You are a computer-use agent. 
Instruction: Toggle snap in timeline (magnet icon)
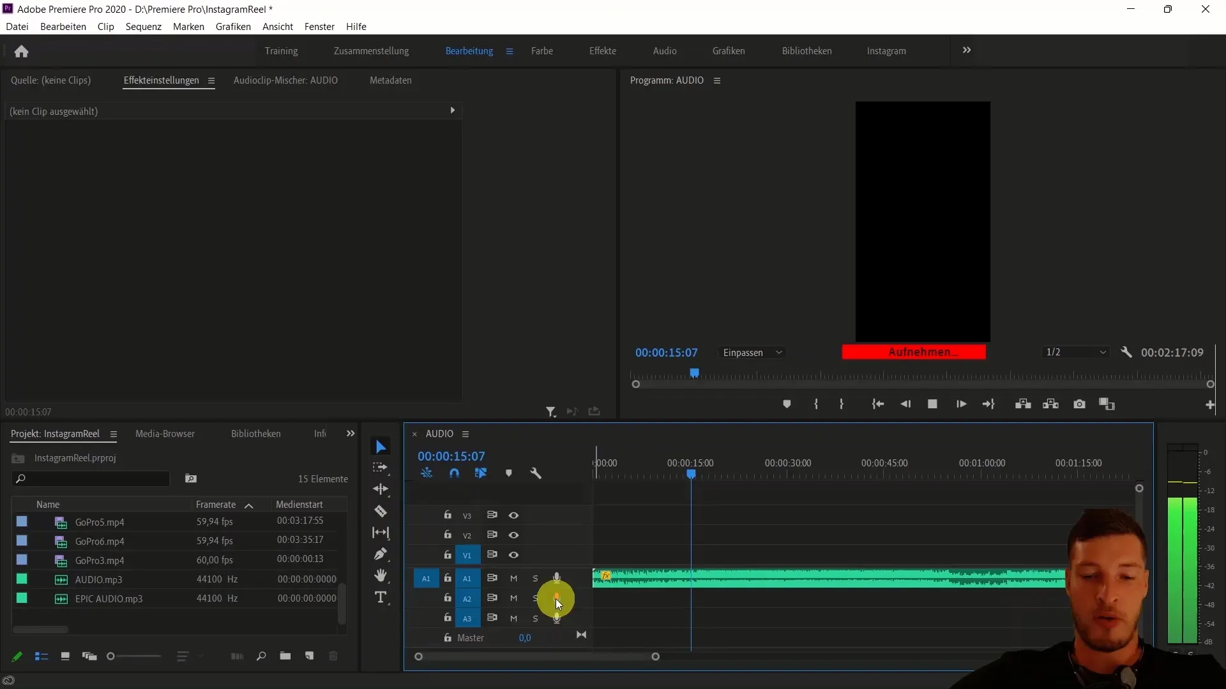pos(454,473)
